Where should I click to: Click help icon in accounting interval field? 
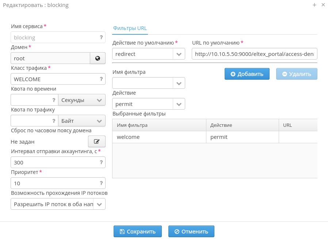pos(101,162)
